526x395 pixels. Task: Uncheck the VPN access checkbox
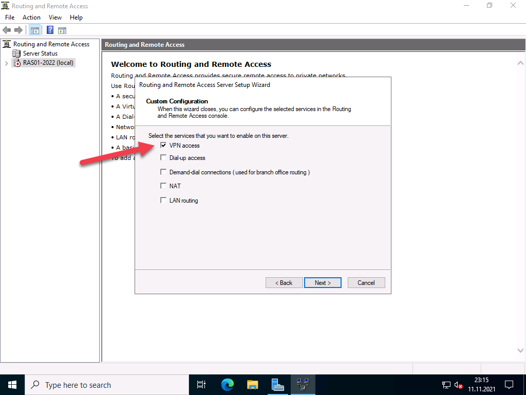point(163,145)
